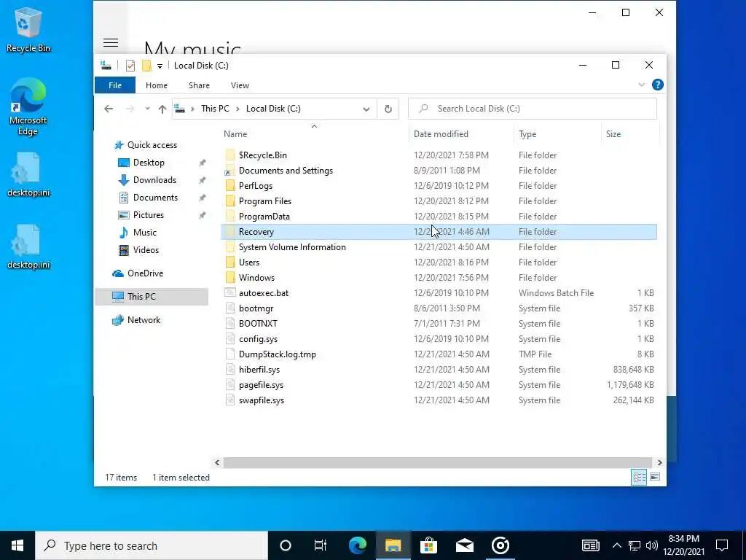Select the hiberfil.sys file
This screenshot has width=746, height=560.
(259, 369)
